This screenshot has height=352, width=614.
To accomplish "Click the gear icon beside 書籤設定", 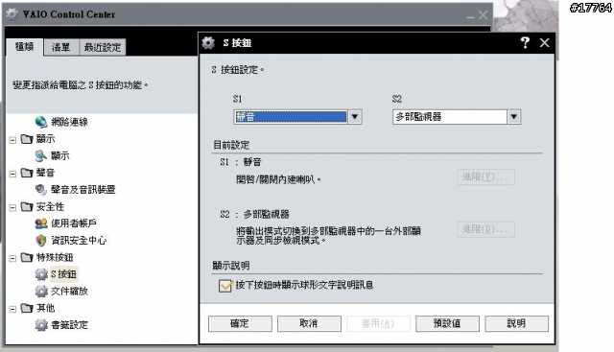I will [x=41, y=325].
